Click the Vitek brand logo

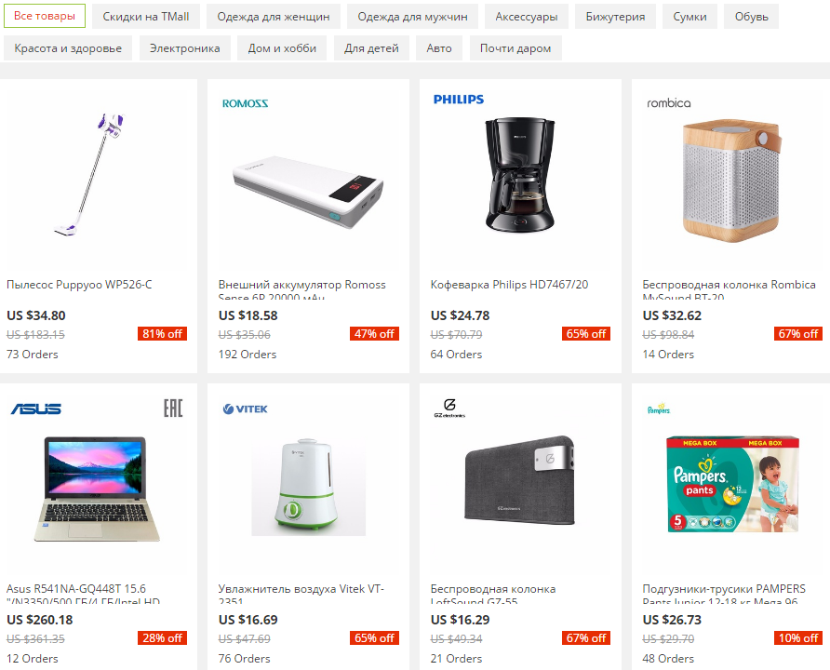[245, 409]
